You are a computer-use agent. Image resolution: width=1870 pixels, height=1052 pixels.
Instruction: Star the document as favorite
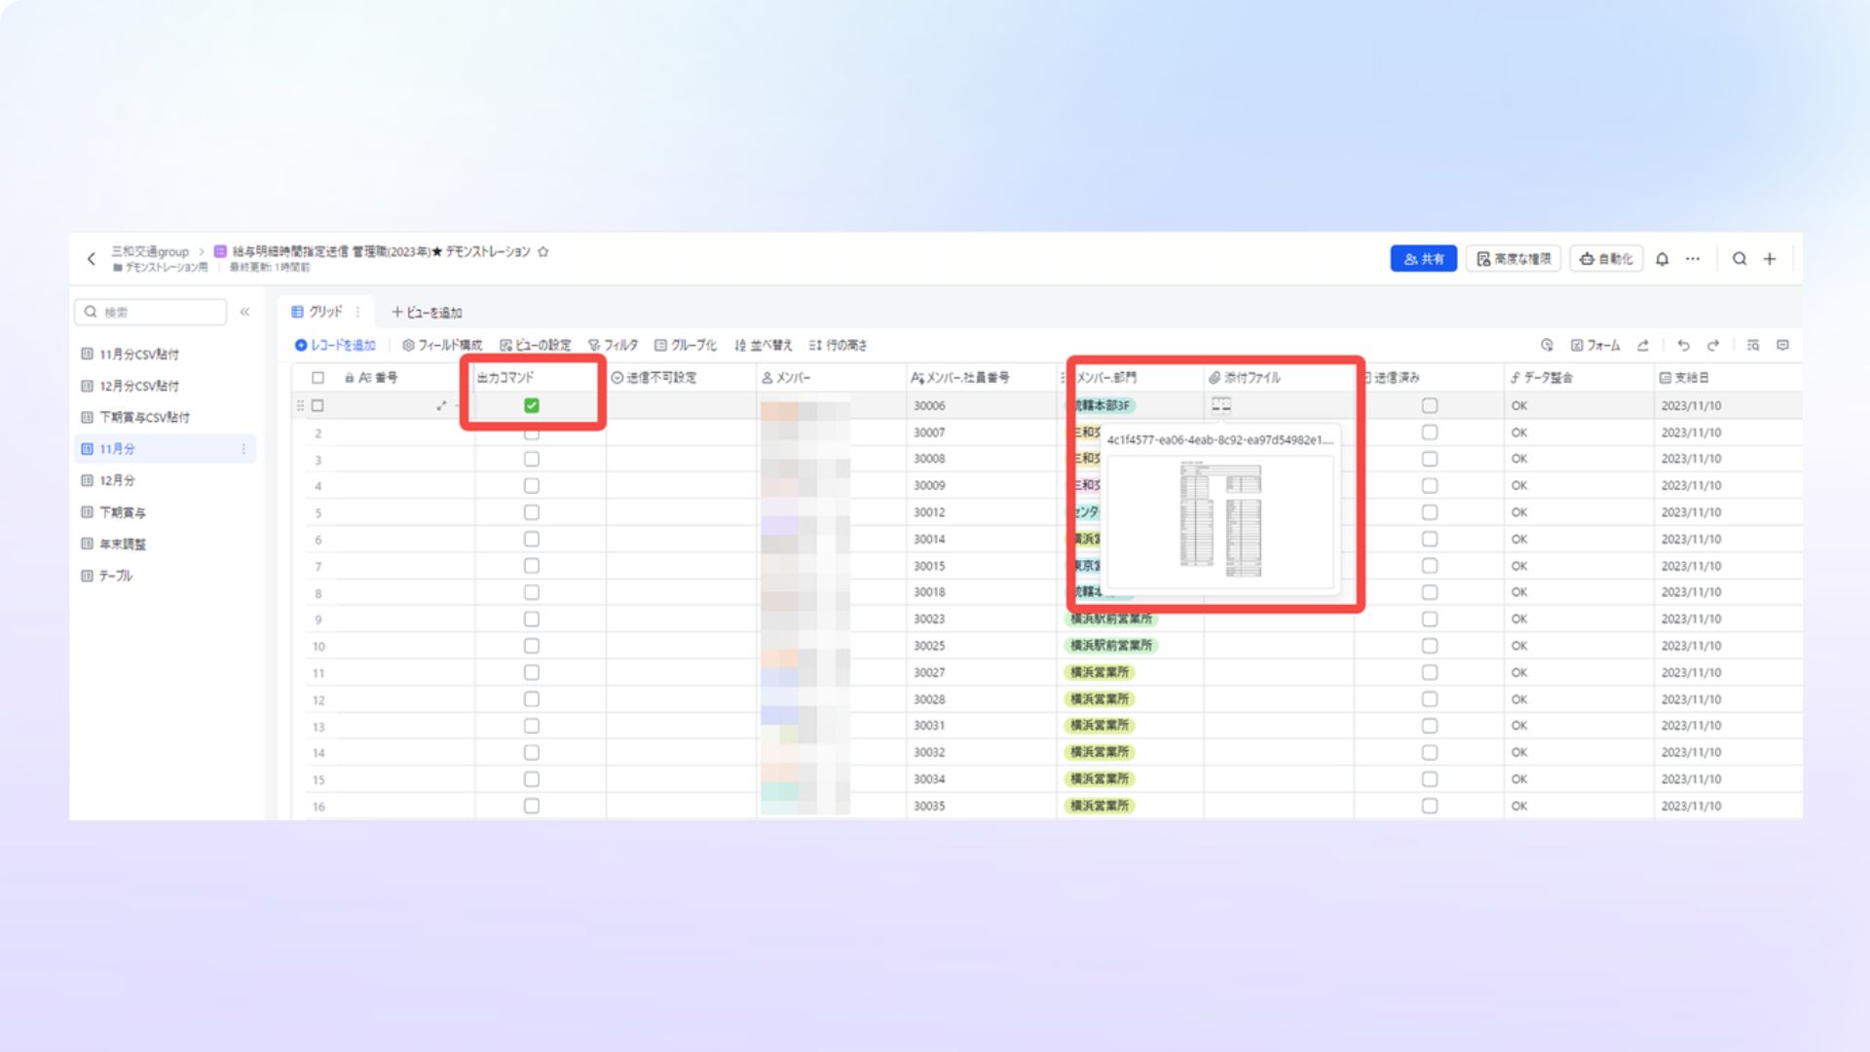(x=543, y=251)
